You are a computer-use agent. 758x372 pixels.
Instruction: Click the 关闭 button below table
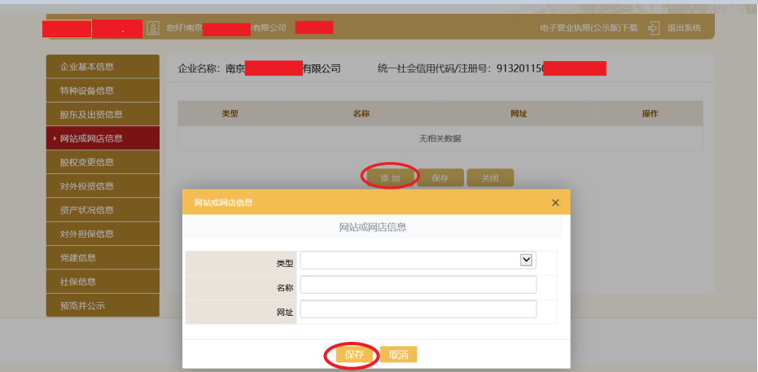pyautogui.click(x=489, y=177)
